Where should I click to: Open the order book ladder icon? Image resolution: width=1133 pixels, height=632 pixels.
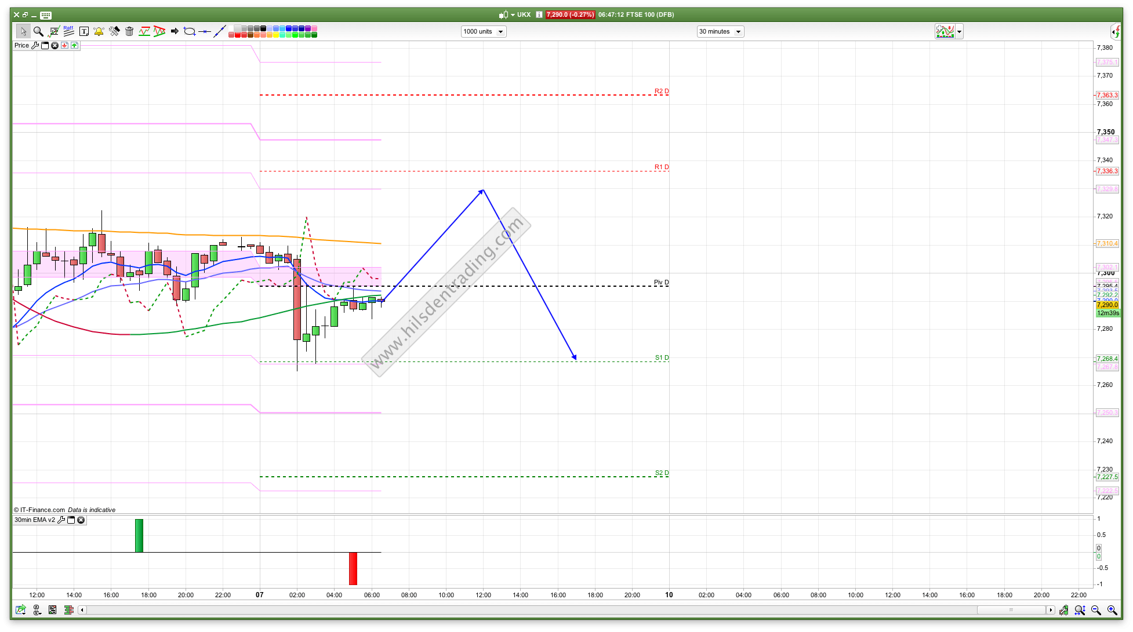coord(68,610)
